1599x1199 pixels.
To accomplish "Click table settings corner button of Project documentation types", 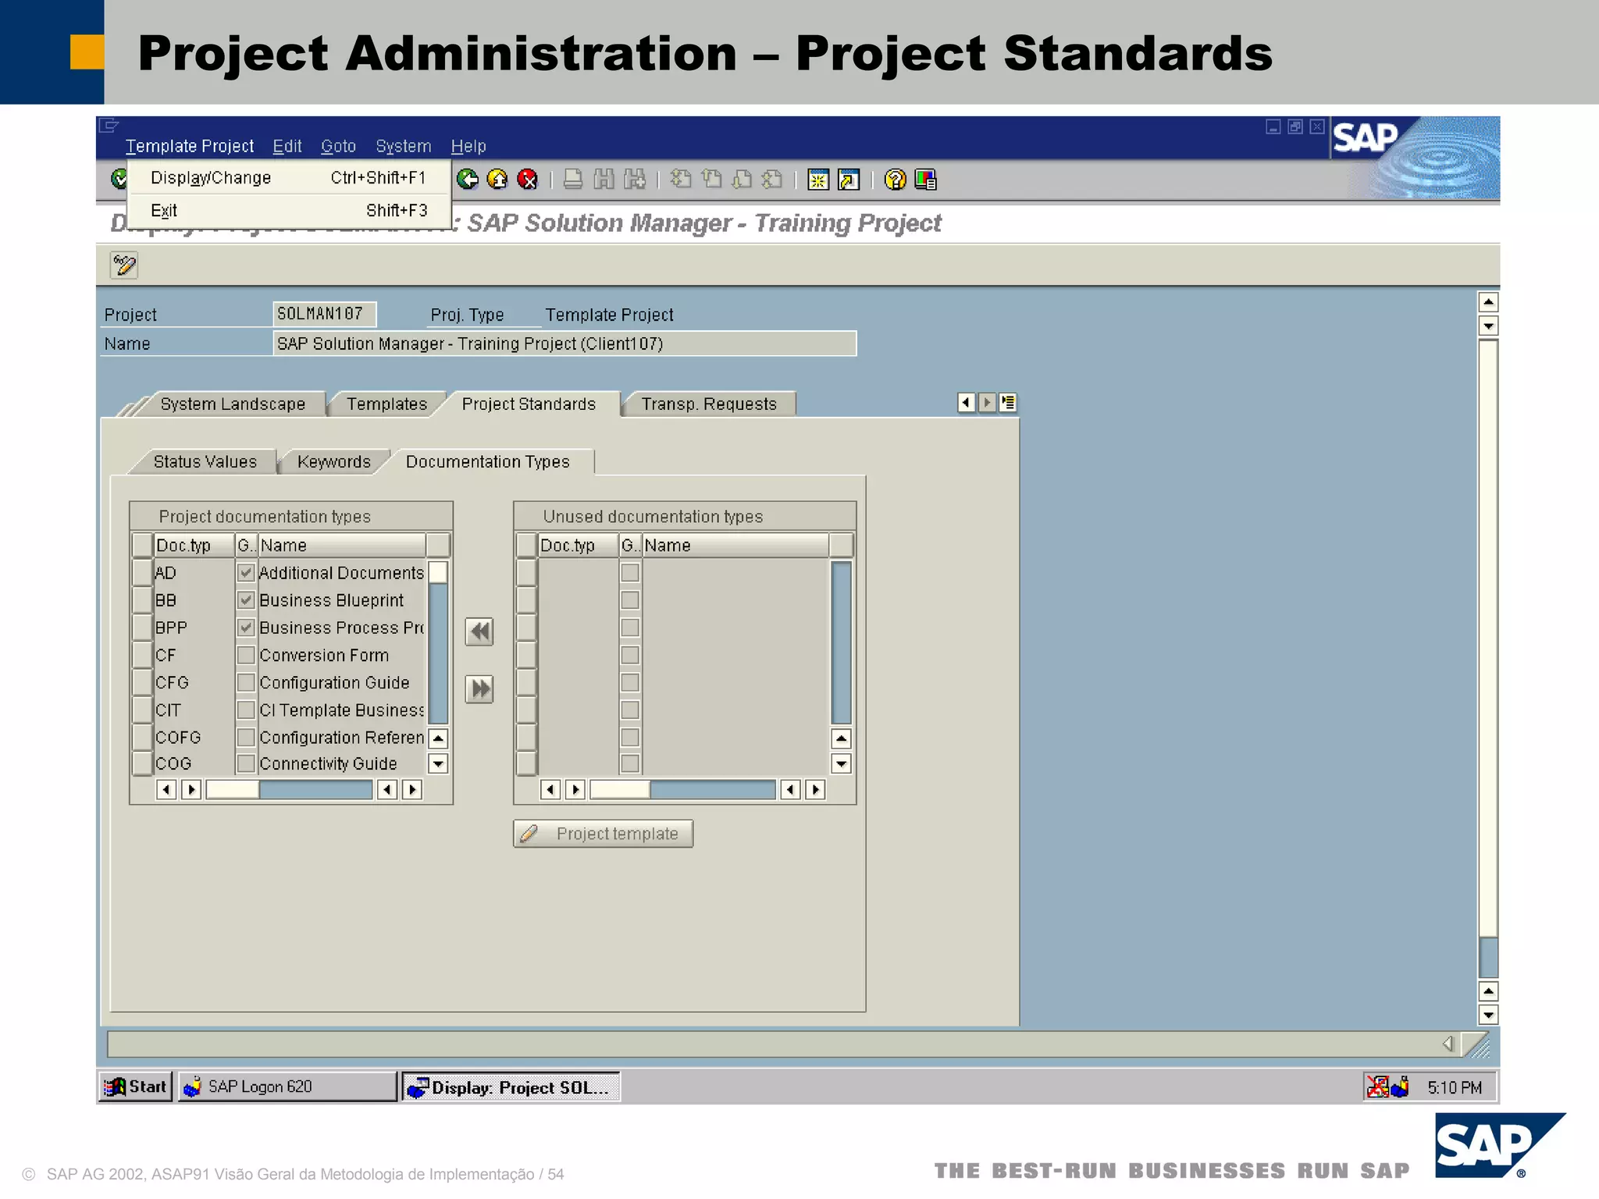I will point(439,545).
